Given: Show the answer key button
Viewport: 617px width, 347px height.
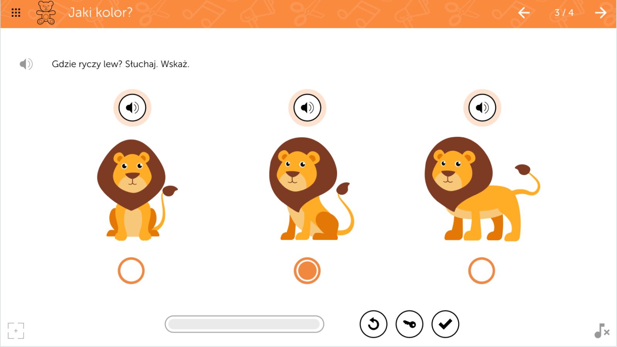Looking at the screenshot, I should click(x=409, y=324).
